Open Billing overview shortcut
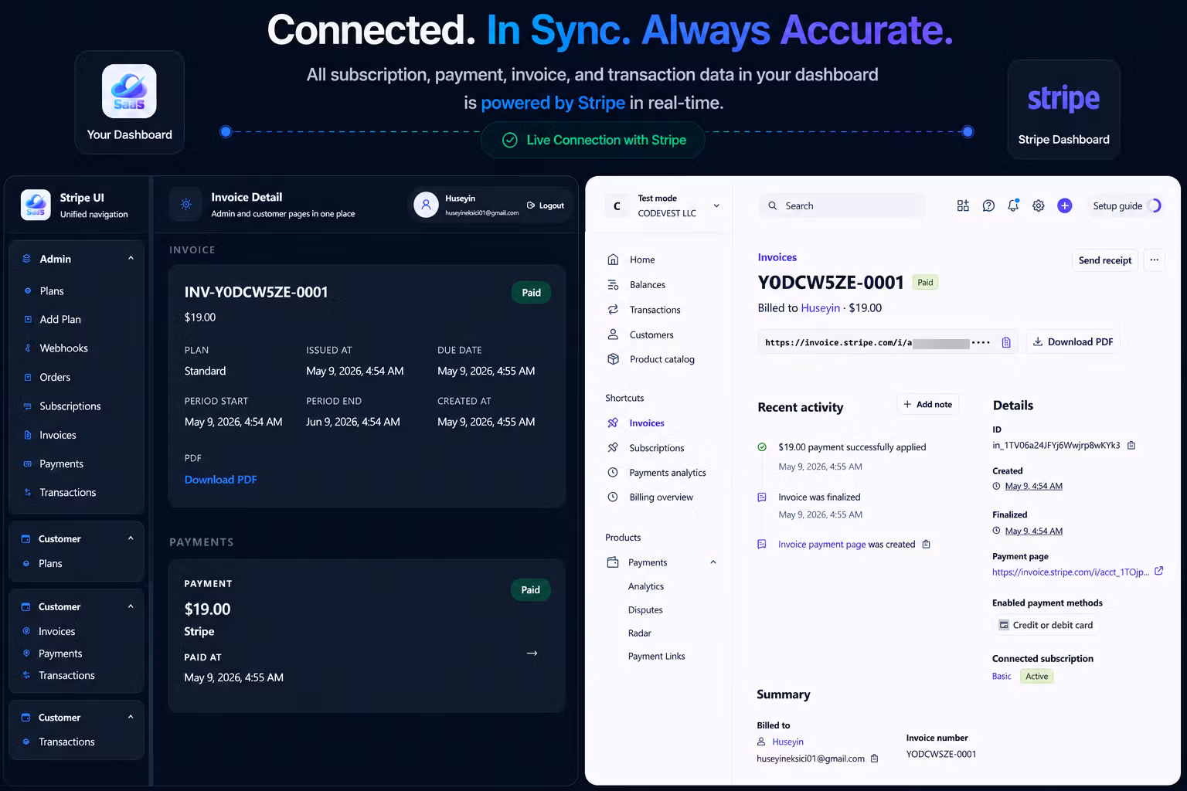 (661, 497)
